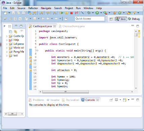Image resolution: width=144 pixels, height=131 pixels.
Task: Click the editor horizontal scrollbar thumb
Action: [x=66, y=92]
